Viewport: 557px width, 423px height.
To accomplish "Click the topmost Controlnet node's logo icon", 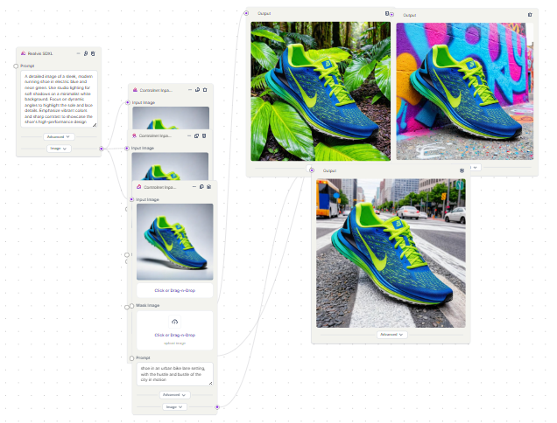I will (x=135, y=90).
